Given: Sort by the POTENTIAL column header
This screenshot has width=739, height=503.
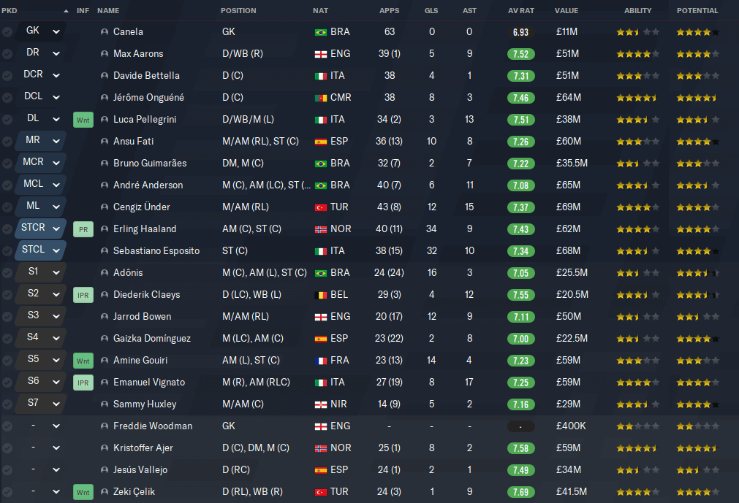Looking at the screenshot, I should (x=697, y=10).
